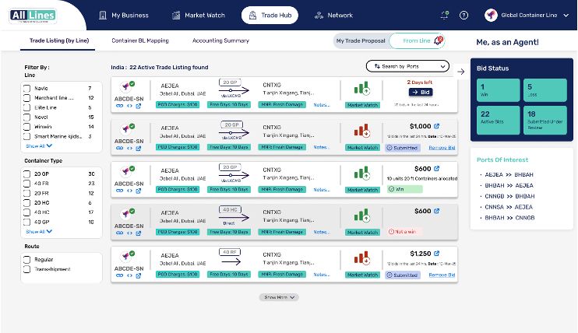This screenshot has height=333, width=578.
Task: Click the code brackets icon in the 2 Days left listing
Action: (129, 106)
